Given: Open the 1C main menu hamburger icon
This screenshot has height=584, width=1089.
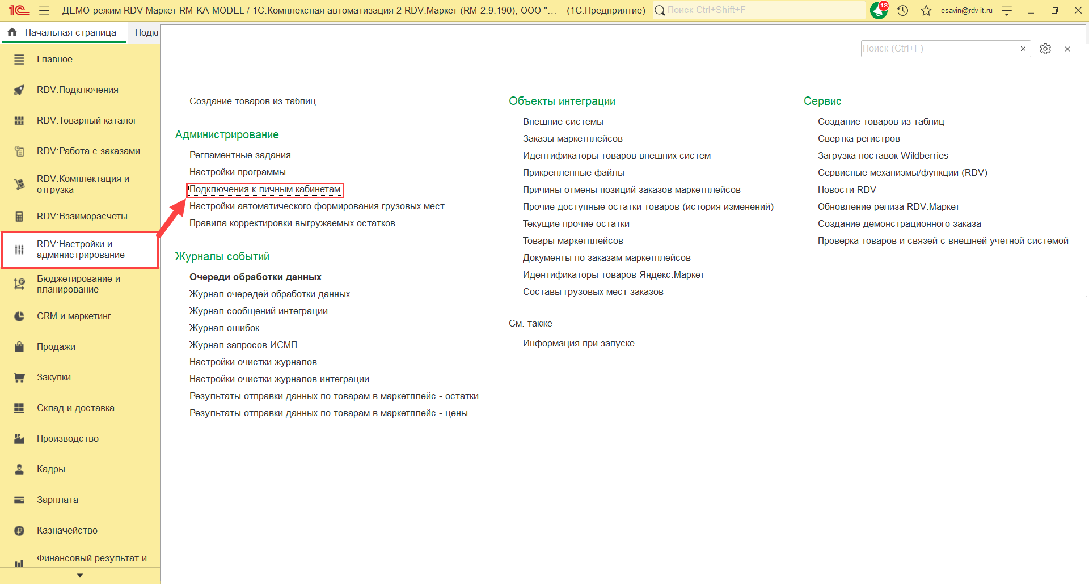Looking at the screenshot, I should point(44,10).
